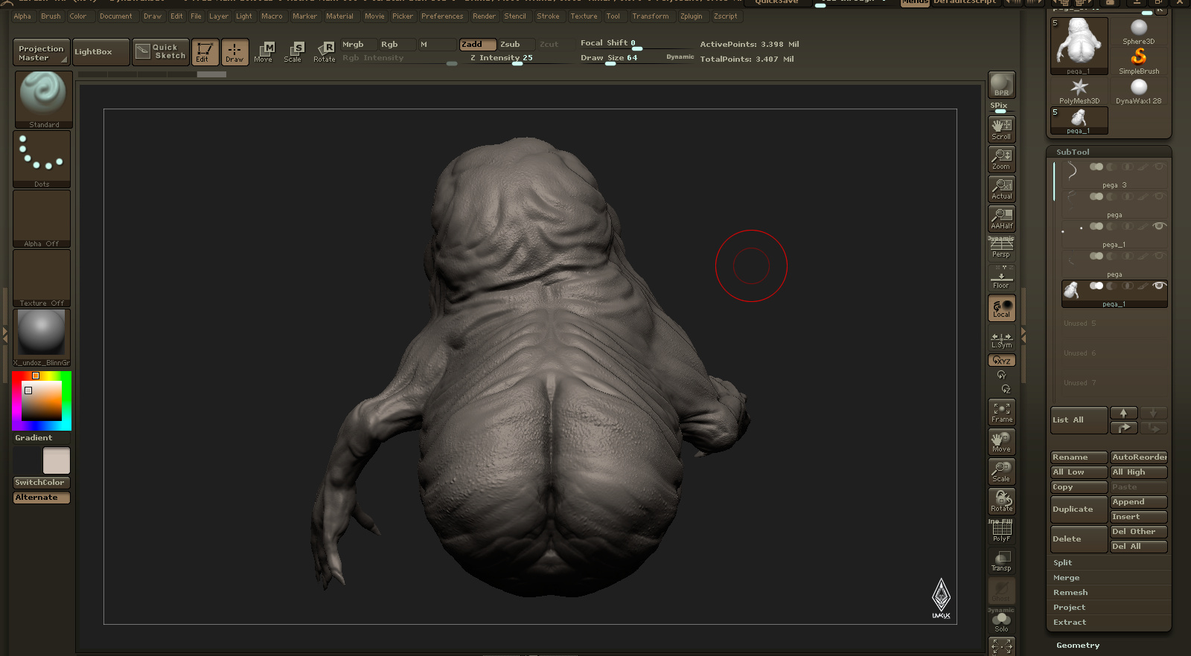Toggle the Local symmetry button
Image resolution: width=1191 pixels, height=656 pixels.
(1001, 308)
